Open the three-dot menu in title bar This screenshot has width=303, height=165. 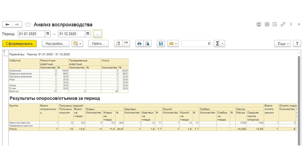pos(291,25)
